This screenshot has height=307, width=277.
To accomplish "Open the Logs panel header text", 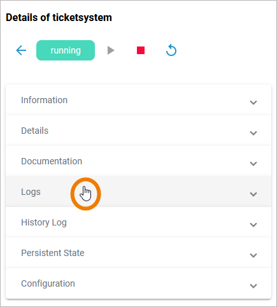I will point(31,192).
